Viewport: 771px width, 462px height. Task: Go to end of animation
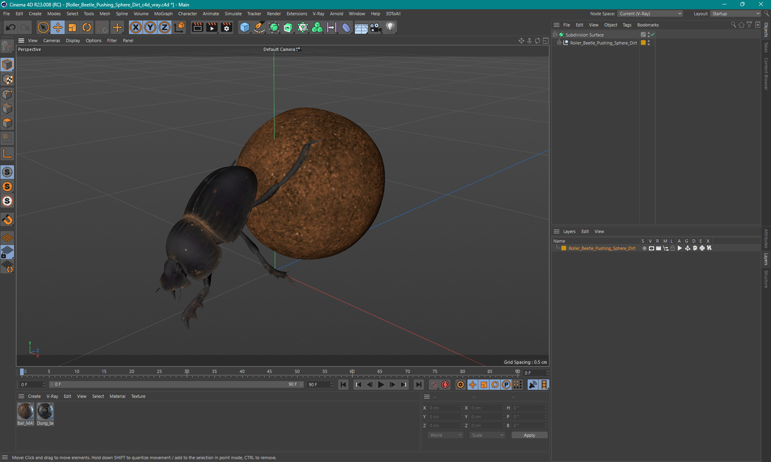pyautogui.click(x=419, y=385)
